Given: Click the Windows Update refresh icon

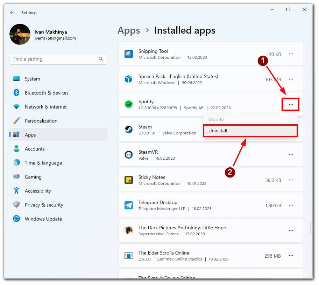Looking at the screenshot, I should pyautogui.click(x=16, y=219).
